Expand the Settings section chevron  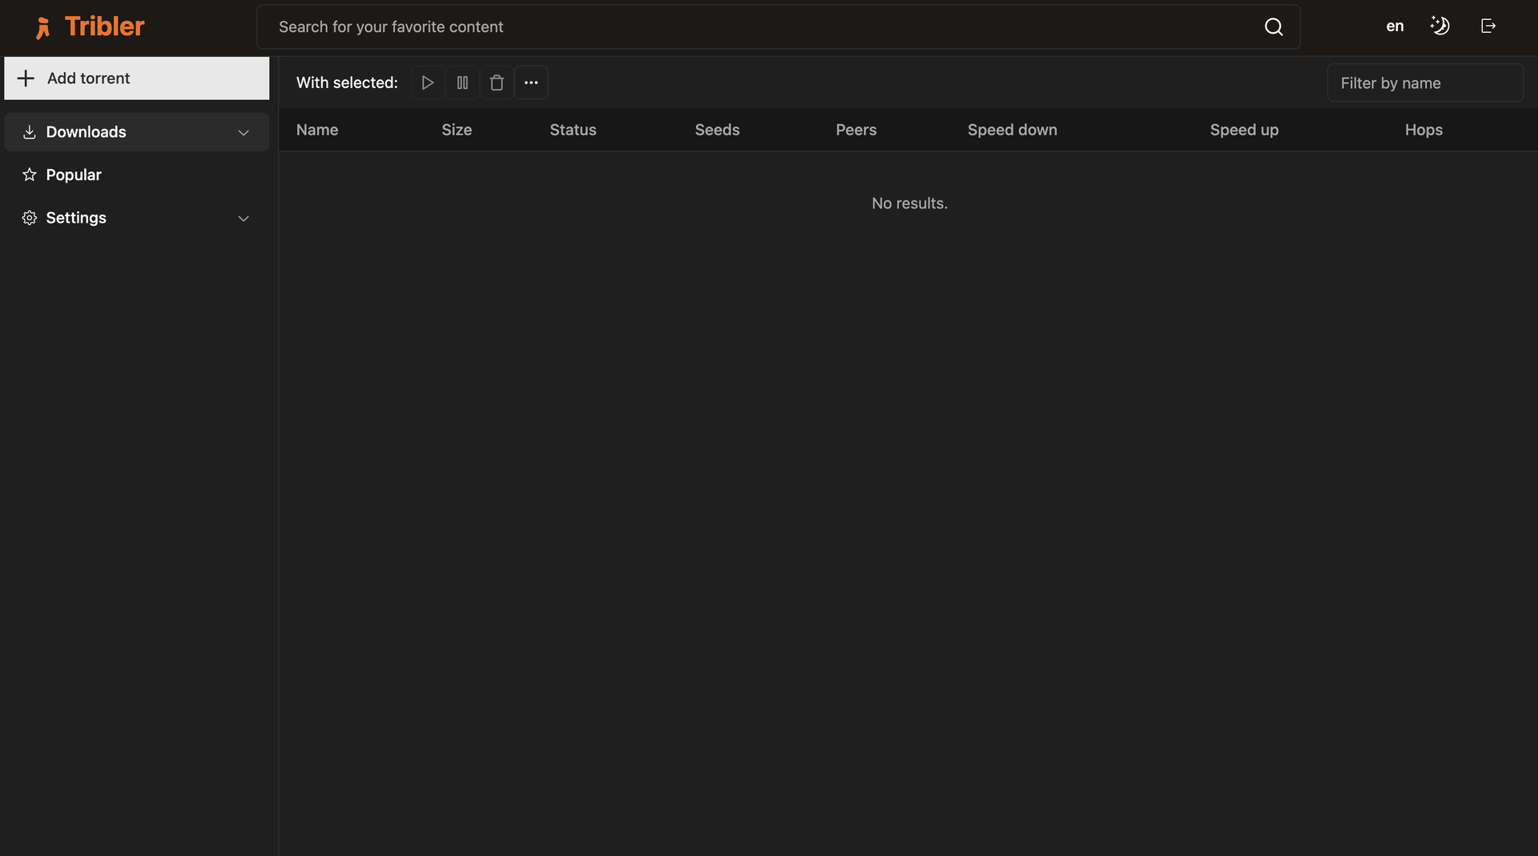pyautogui.click(x=244, y=218)
